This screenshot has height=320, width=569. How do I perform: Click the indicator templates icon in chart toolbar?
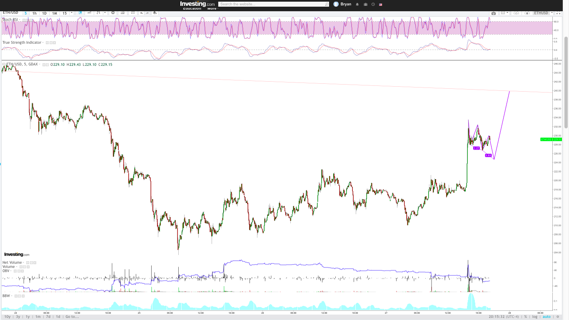tap(98, 13)
